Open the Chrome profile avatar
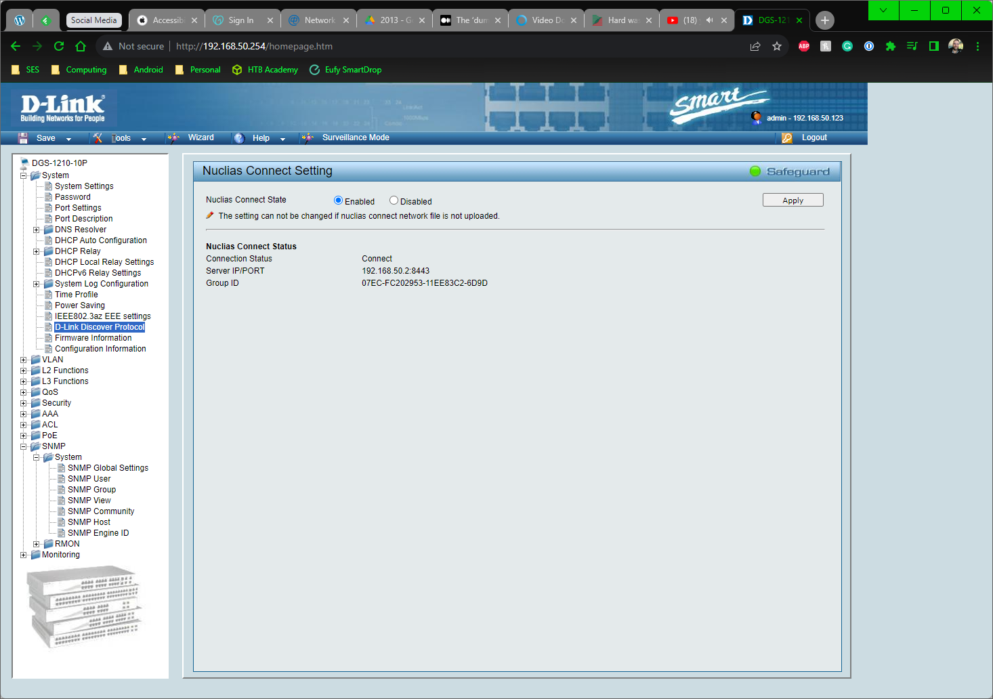 [956, 46]
